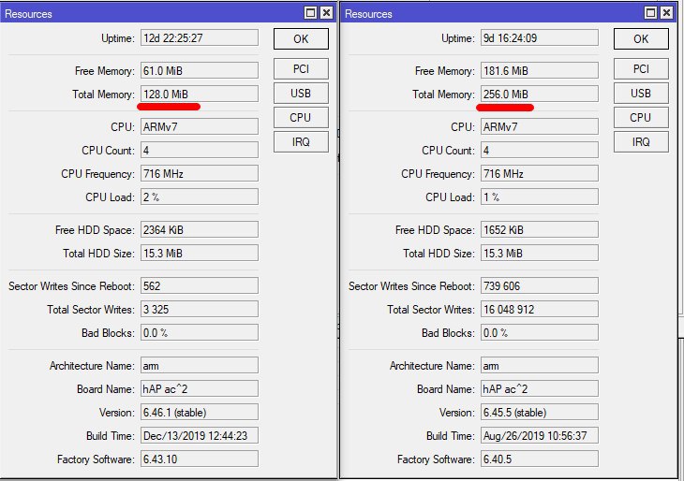Click Free Memory field showing 181.6 MiB
Screen dimensions: 684x481
point(539,70)
